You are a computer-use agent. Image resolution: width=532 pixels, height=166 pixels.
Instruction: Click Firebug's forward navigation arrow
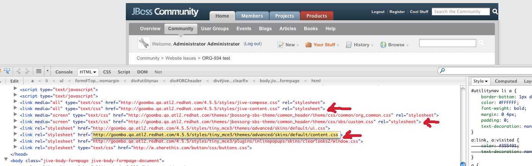(x=27, y=71)
